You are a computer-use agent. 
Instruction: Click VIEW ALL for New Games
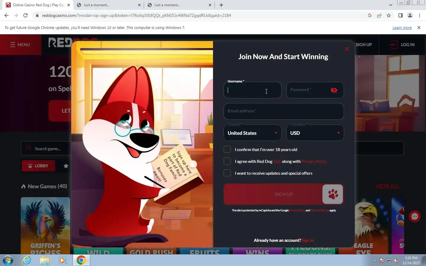click(x=387, y=186)
